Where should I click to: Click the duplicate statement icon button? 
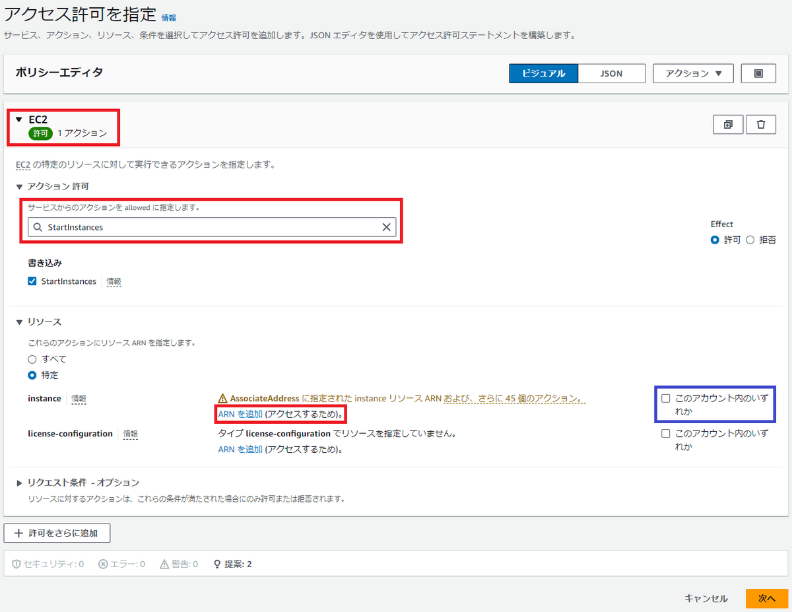[x=728, y=124]
